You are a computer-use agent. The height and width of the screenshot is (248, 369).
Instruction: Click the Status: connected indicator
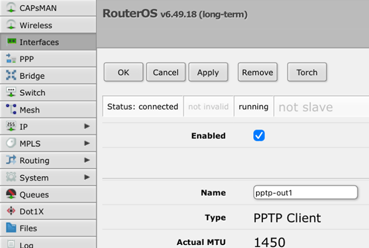tap(142, 106)
